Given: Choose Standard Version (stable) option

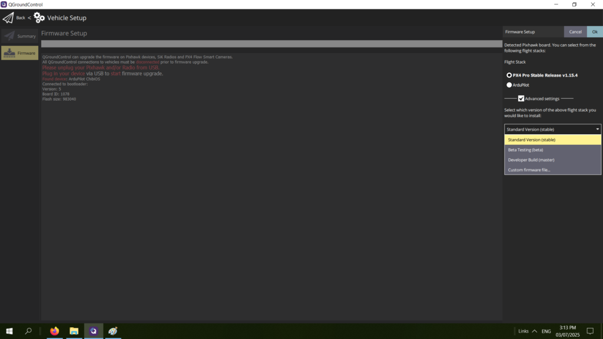Looking at the screenshot, I should pyautogui.click(x=552, y=140).
